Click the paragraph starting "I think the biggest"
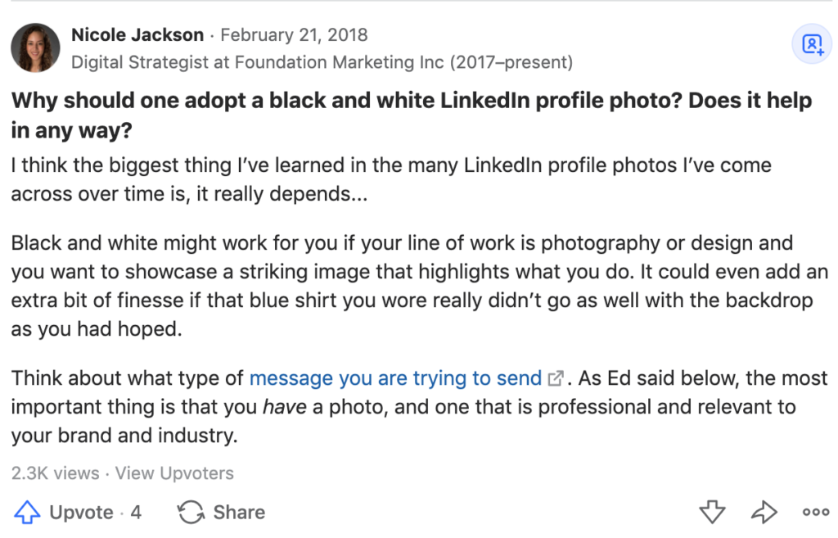The image size is (838, 538). [391, 179]
